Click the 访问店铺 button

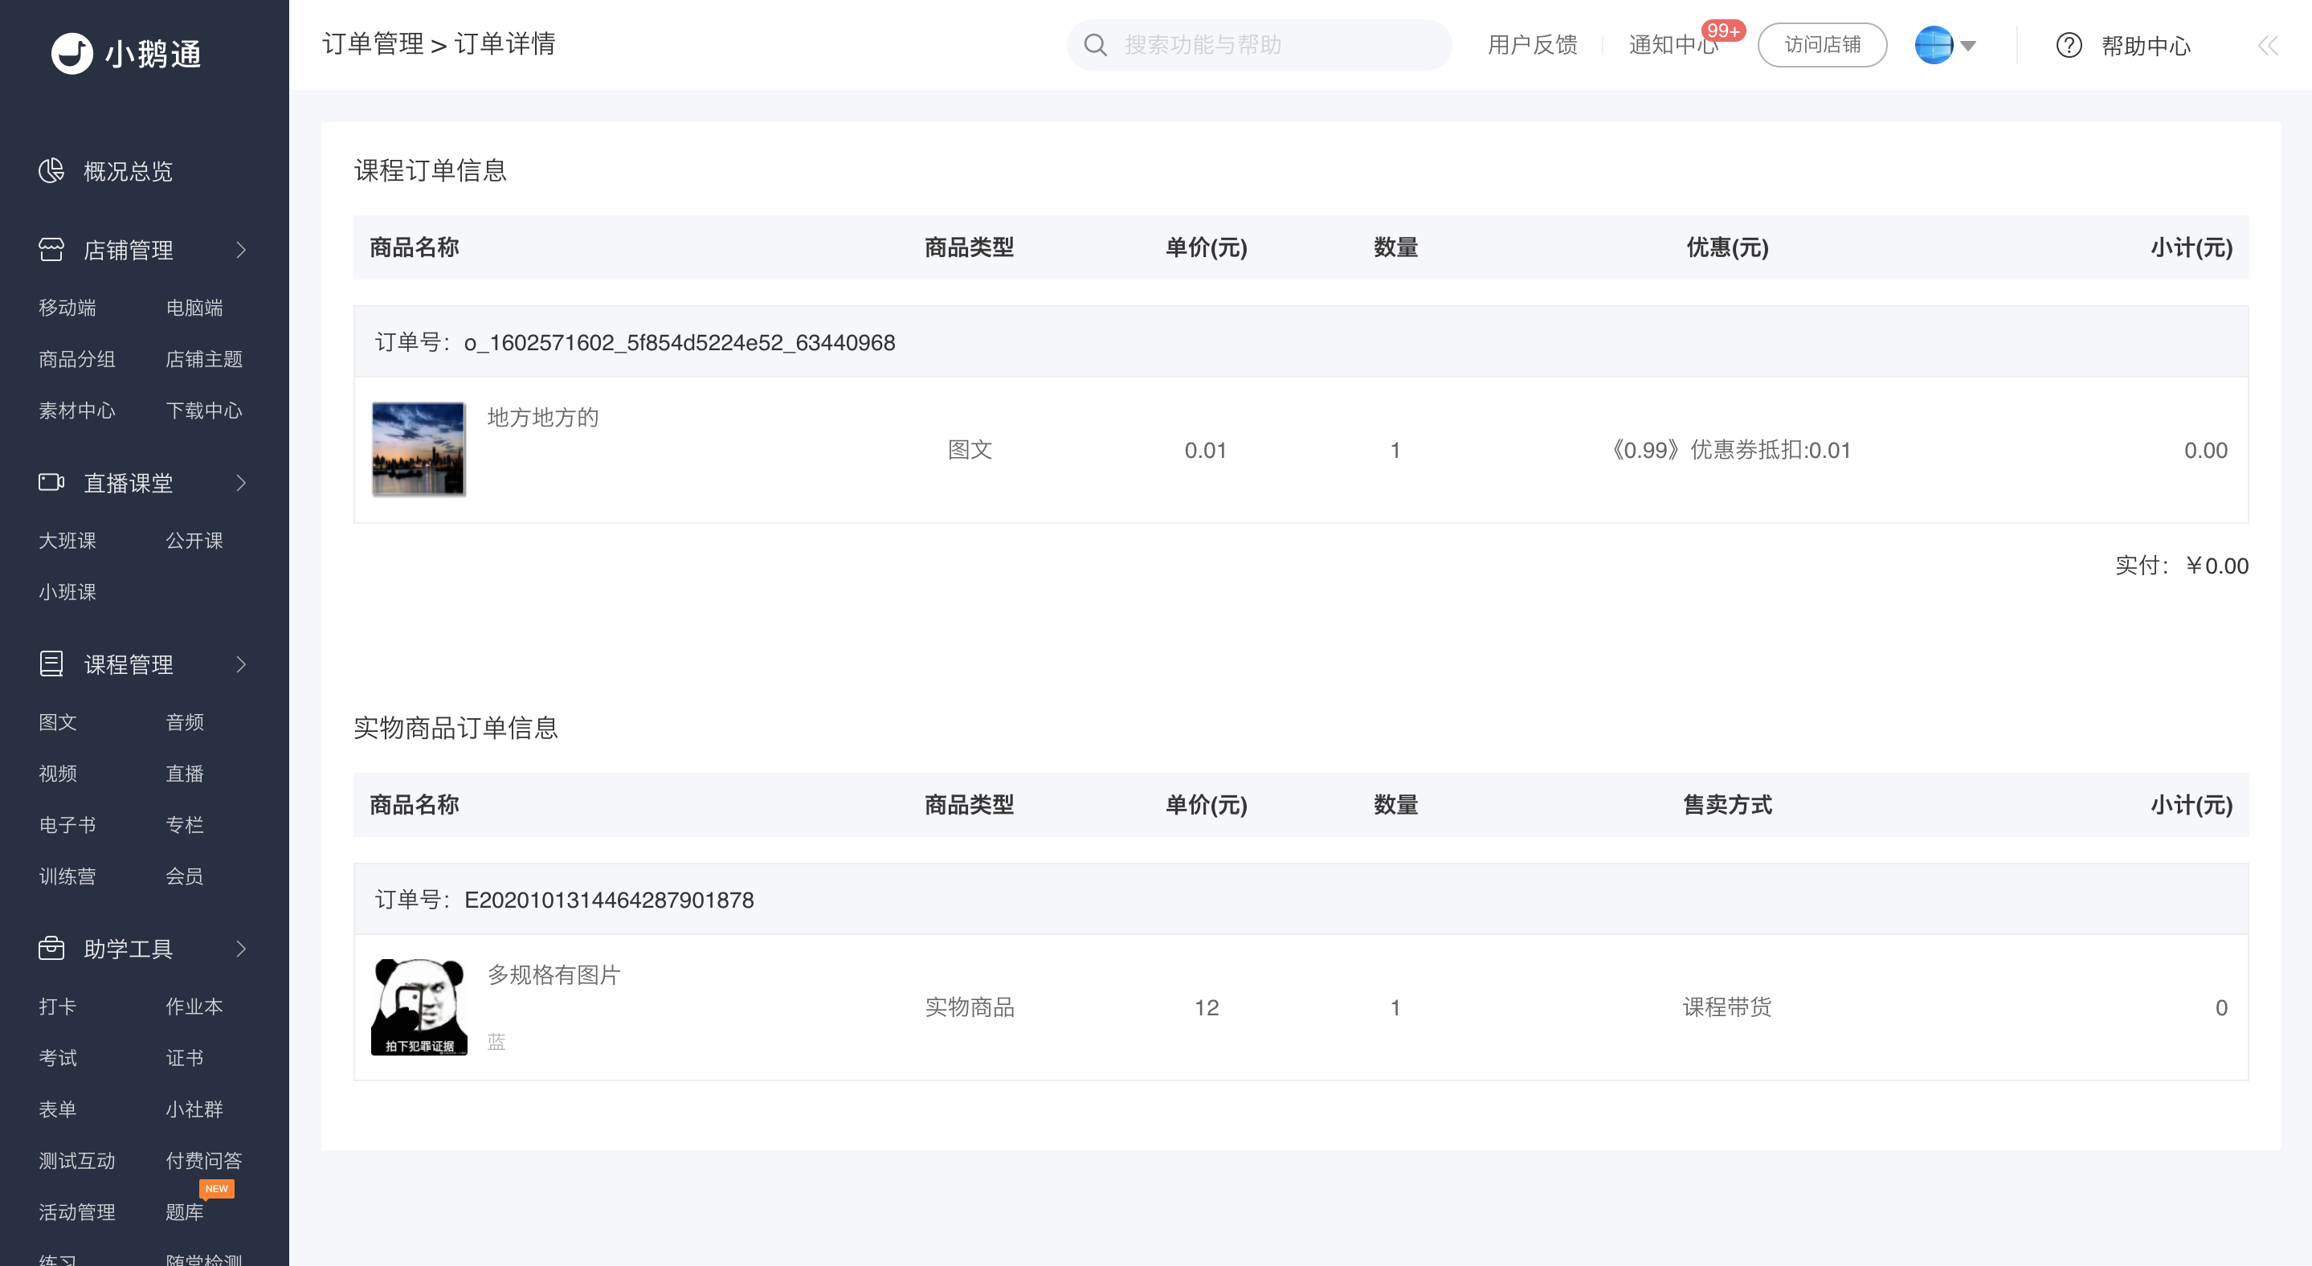(x=1822, y=45)
